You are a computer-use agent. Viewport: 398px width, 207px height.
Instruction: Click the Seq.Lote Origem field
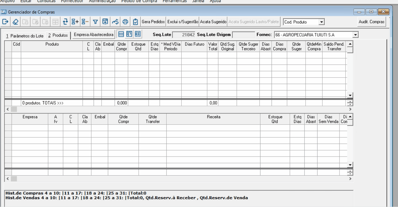243,35
